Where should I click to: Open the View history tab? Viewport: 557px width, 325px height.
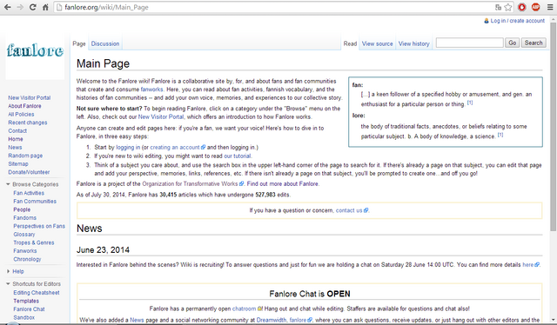pyautogui.click(x=414, y=43)
